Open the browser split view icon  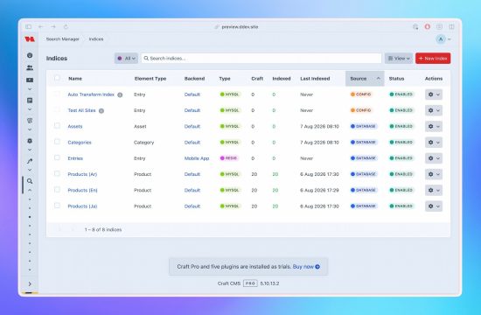coord(451,27)
